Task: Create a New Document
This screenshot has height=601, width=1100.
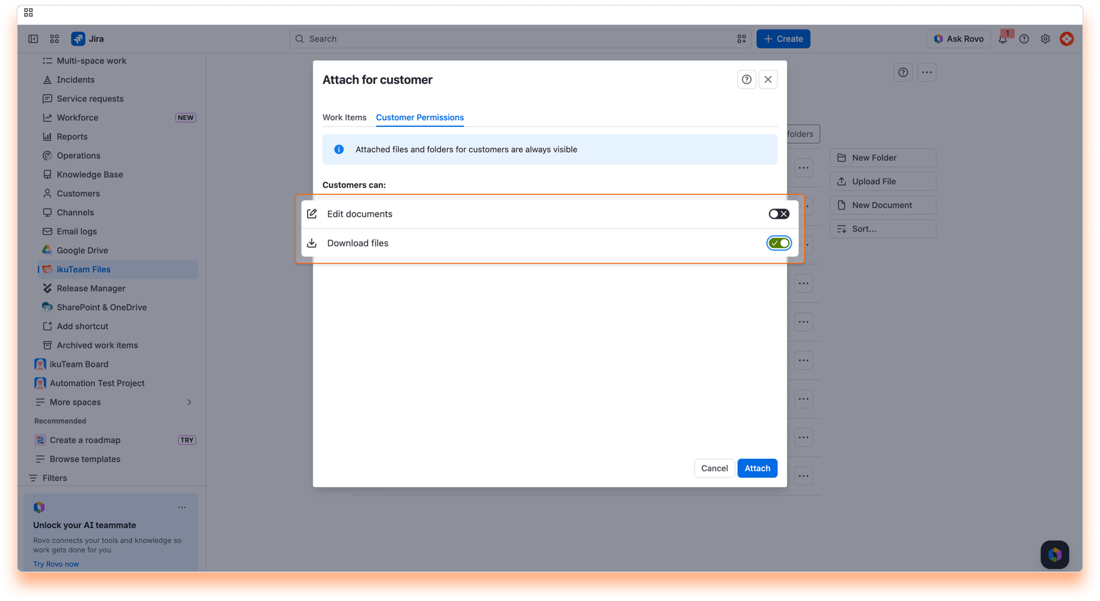Action: pyautogui.click(x=883, y=205)
